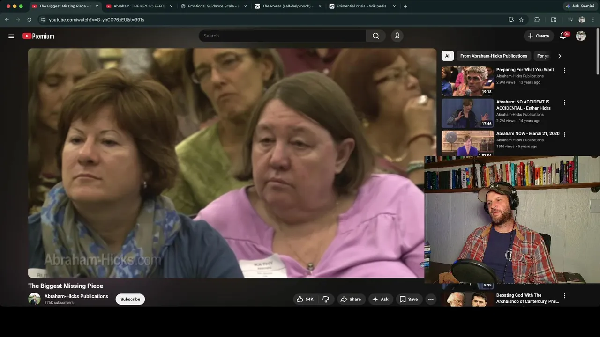This screenshot has height=337, width=600.
Task: Save video to a playlist
Action: [408, 299]
